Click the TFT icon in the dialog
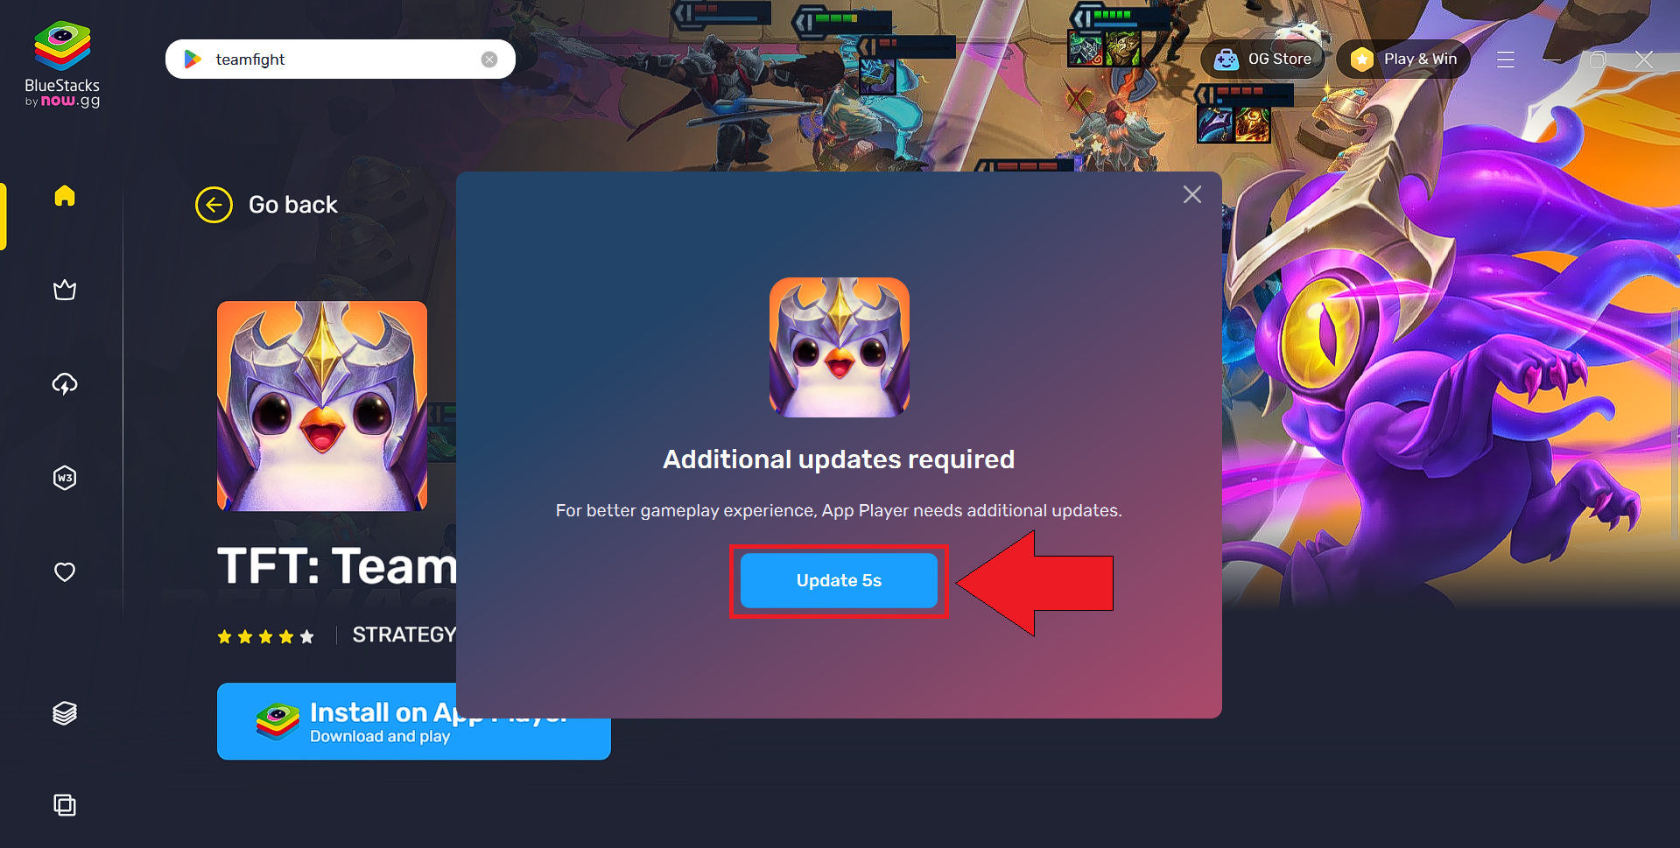The height and width of the screenshot is (848, 1680). (x=839, y=347)
